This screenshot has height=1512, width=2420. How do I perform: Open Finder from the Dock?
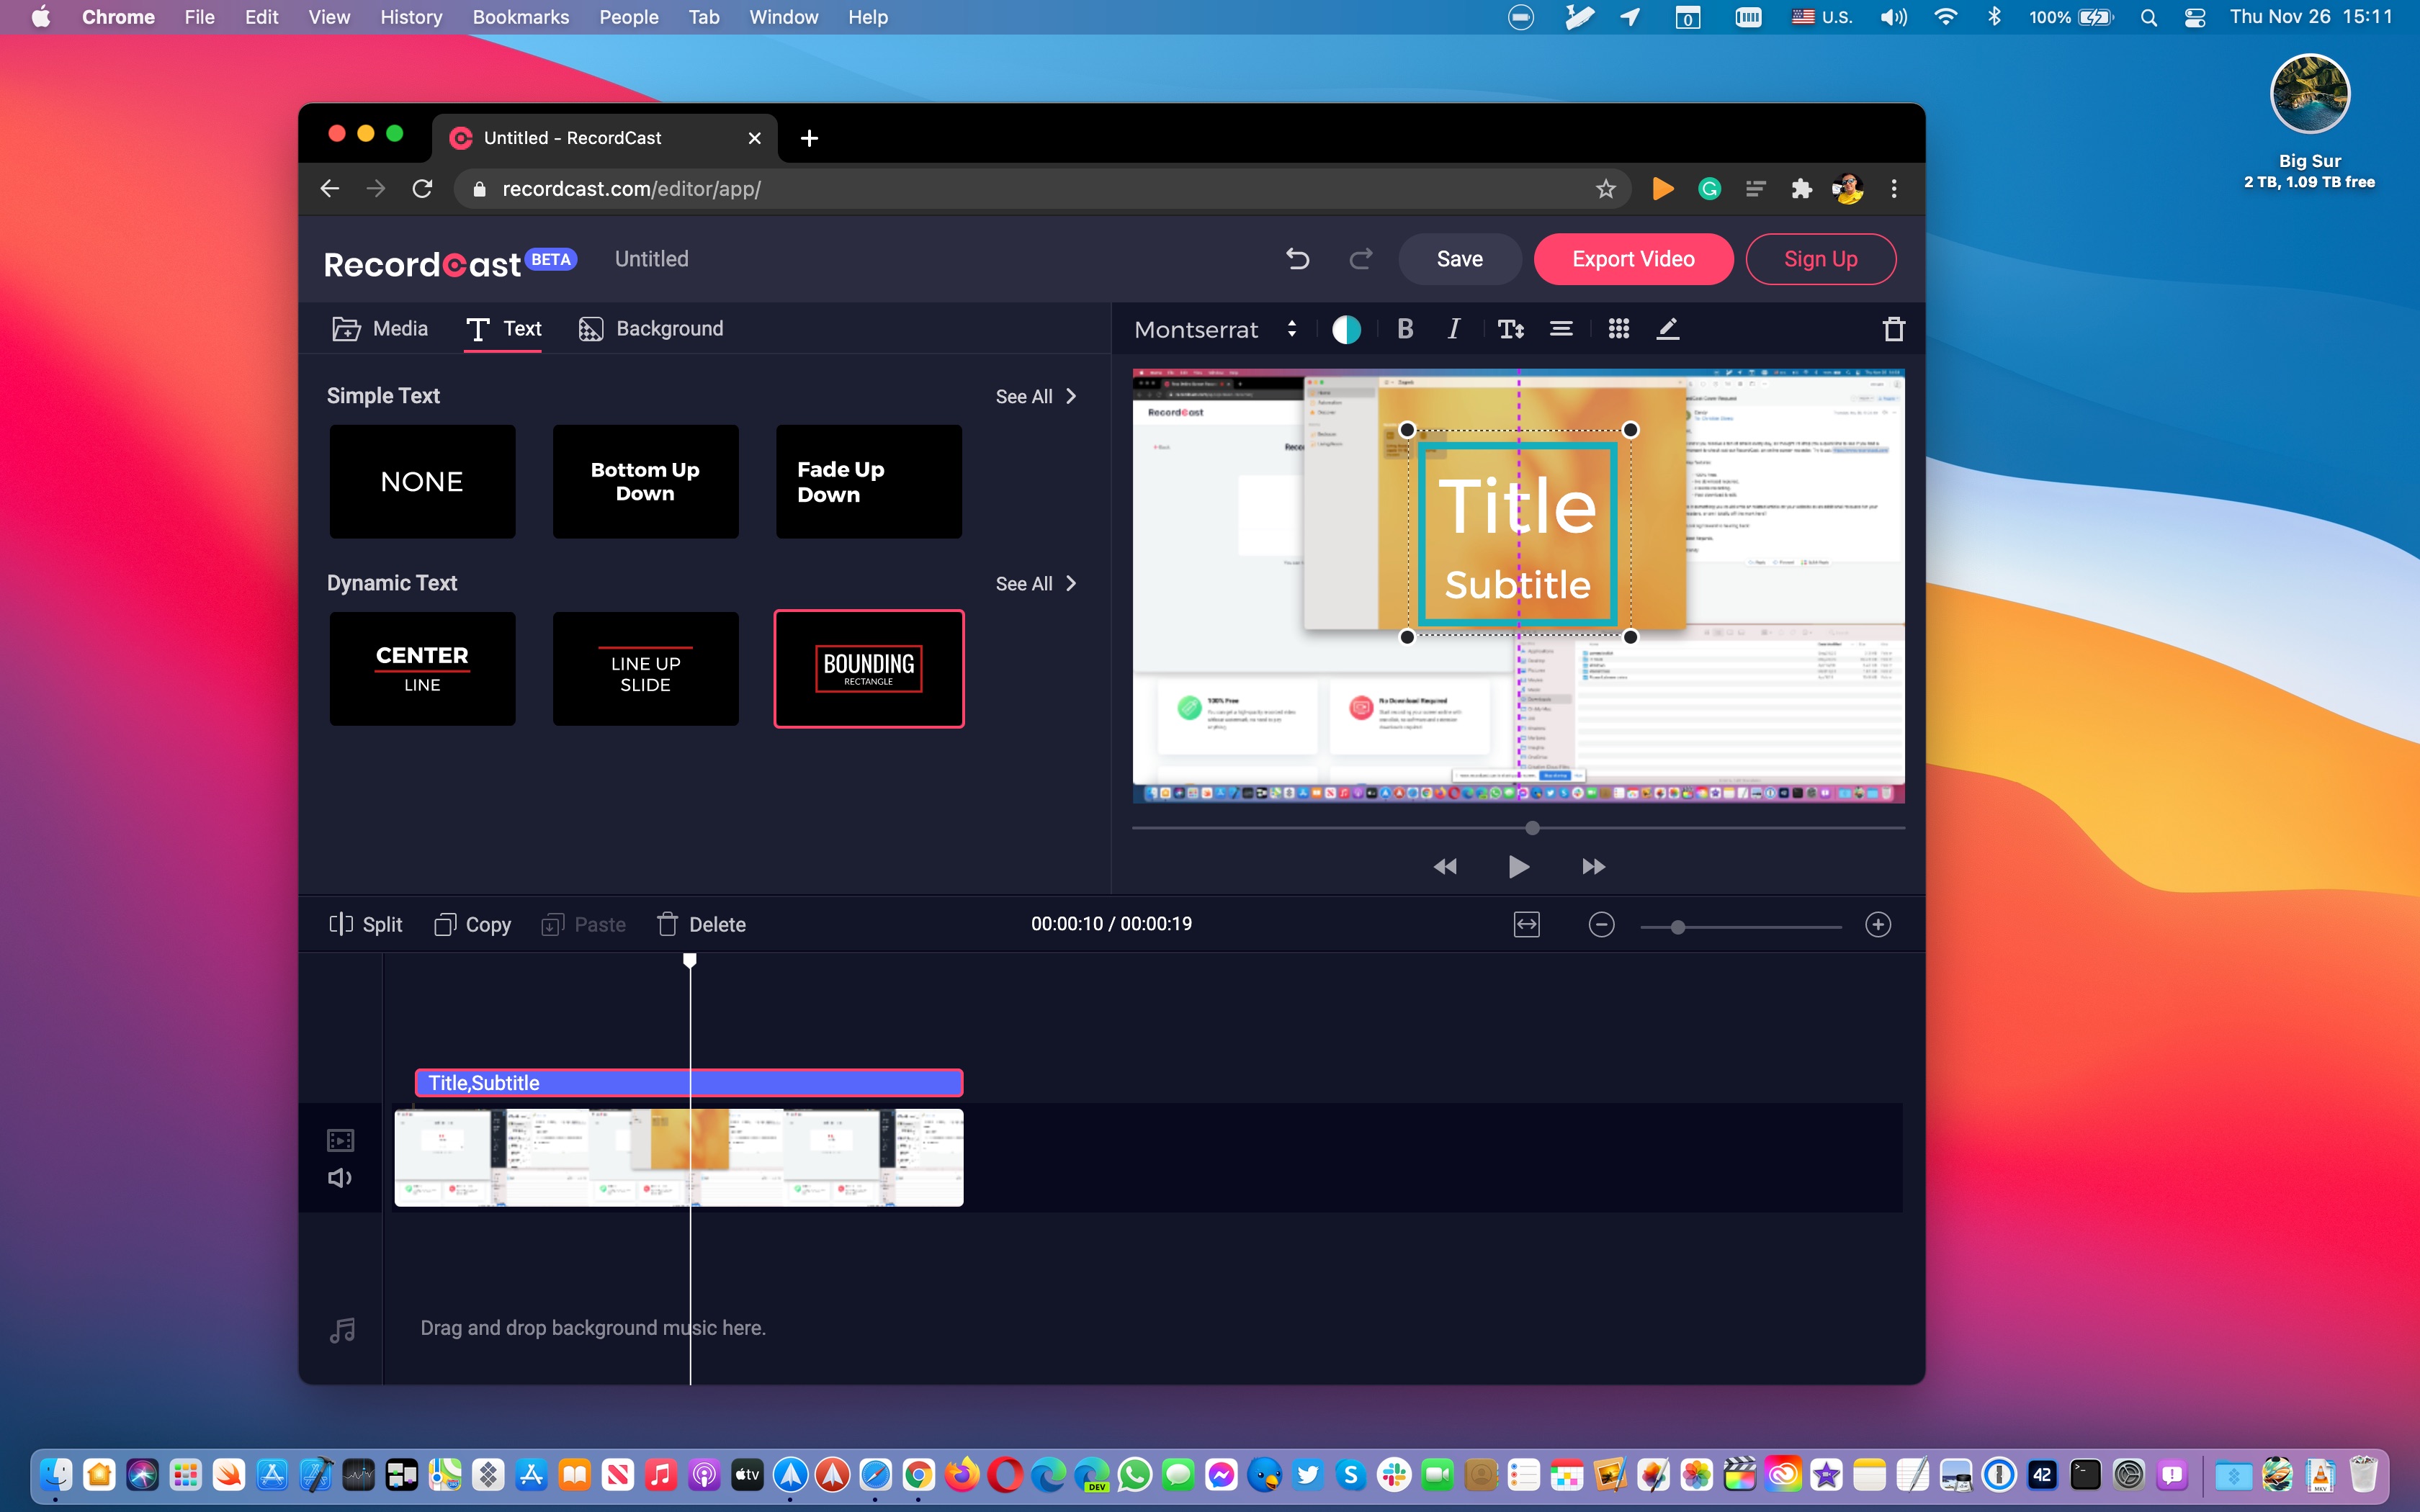56,1475
